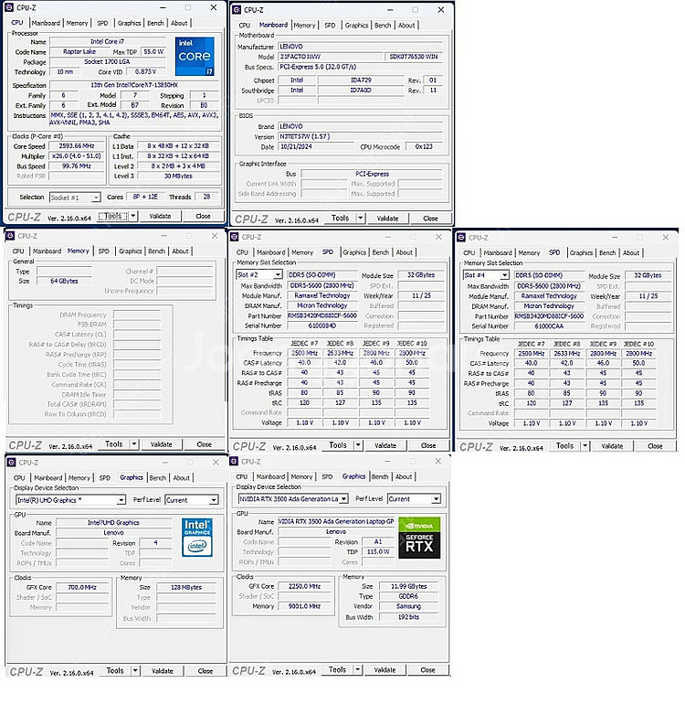Click the Core Speed value 2593.66 MHz
Viewport: 685px width, 715px height.
[77, 146]
